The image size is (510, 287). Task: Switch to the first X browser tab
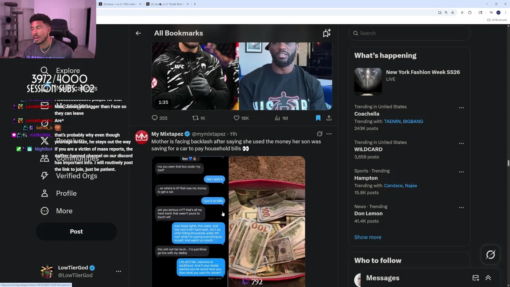(x=120, y=4)
